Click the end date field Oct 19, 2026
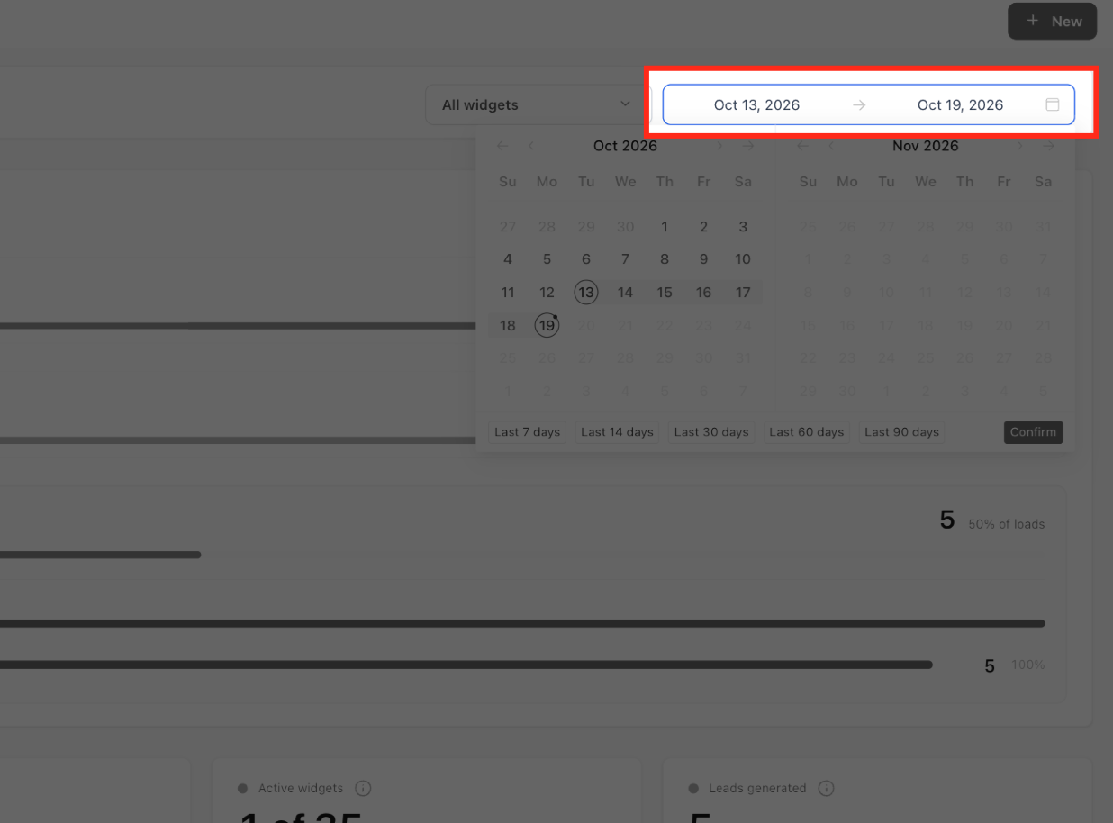 pyautogui.click(x=960, y=104)
